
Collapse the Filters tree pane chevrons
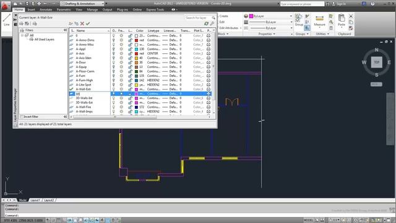(x=66, y=30)
